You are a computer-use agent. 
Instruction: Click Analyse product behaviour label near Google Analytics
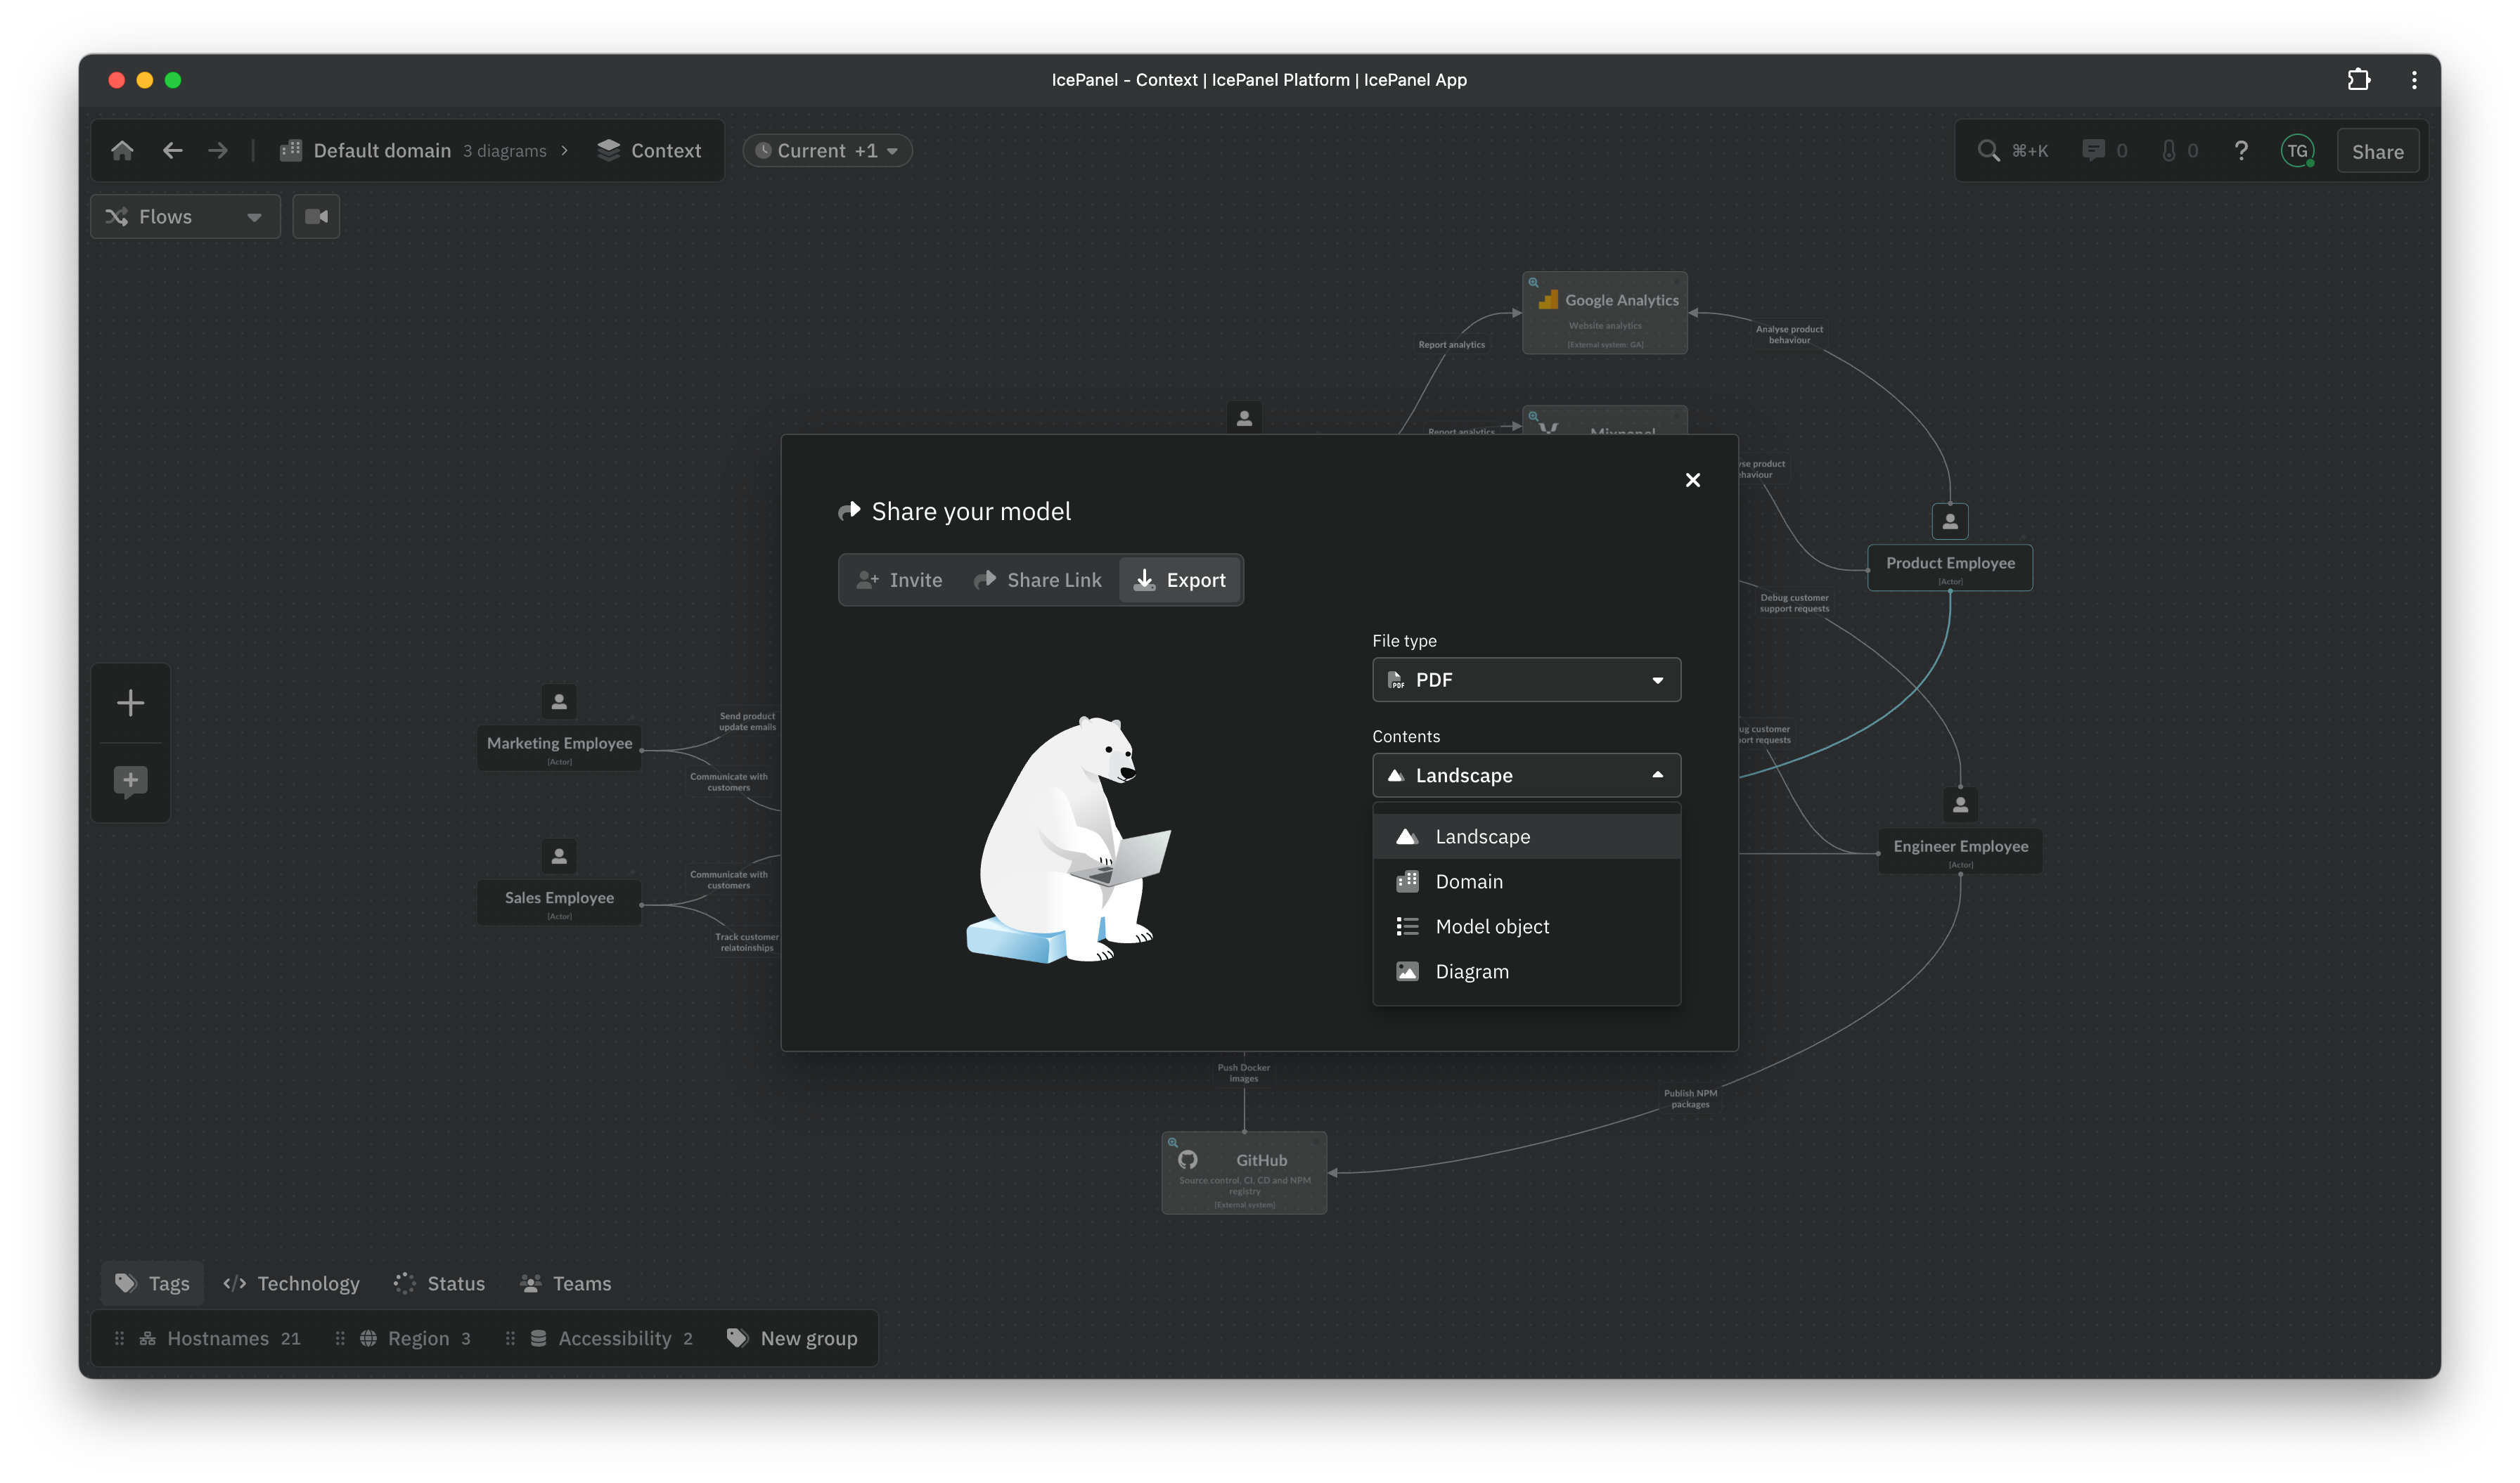pyautogui.click(x=1789, y=335)
